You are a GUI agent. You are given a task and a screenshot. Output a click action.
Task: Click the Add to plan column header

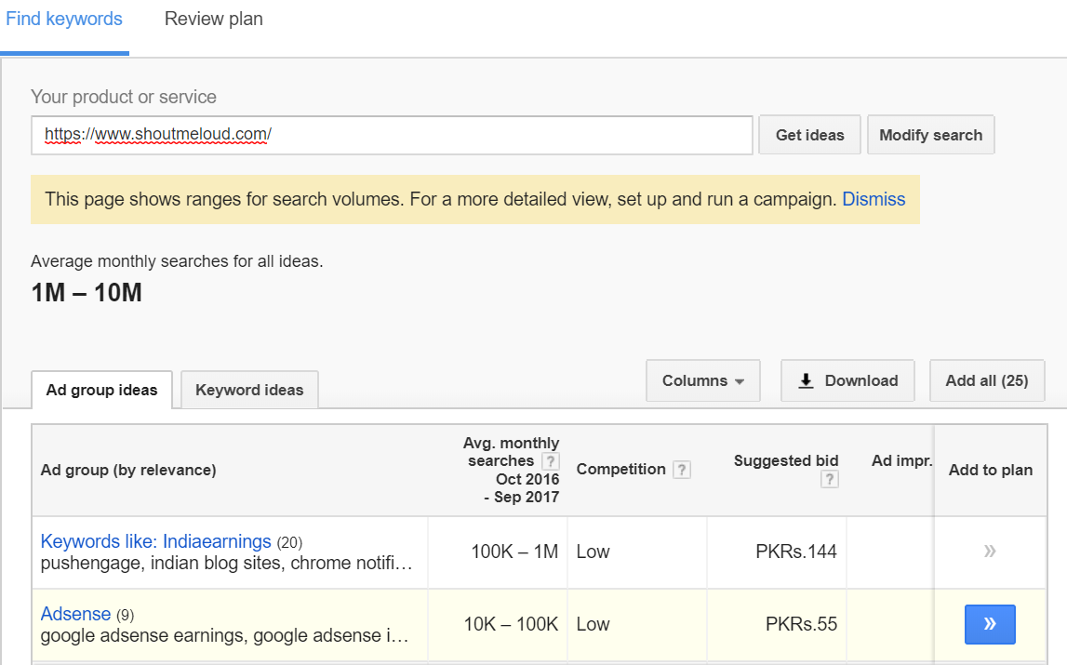(991, 471)
